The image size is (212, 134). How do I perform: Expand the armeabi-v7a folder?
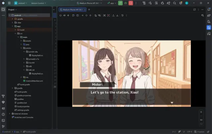(24, 59)
